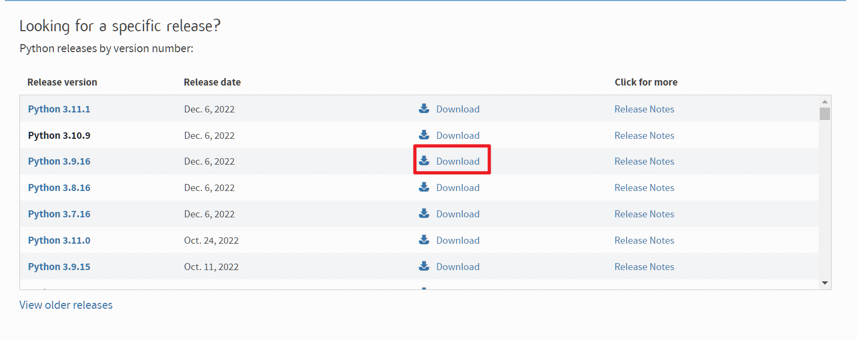
Task: Open the Python 3.9.16 release page
Action: [x=59, y=161]
